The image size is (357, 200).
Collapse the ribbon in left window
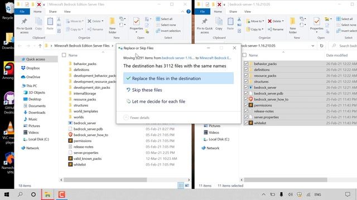tap(182, 11)
